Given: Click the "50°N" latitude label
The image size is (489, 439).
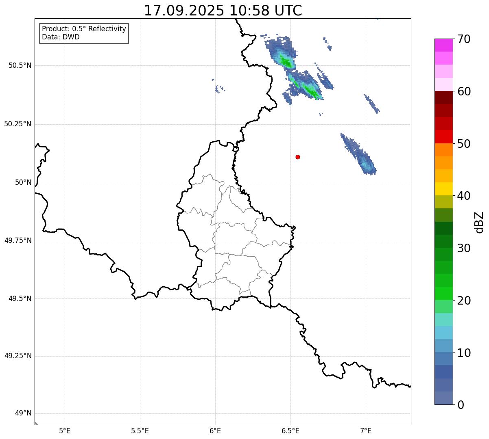Looking at the screenshot, I should 23,182.
